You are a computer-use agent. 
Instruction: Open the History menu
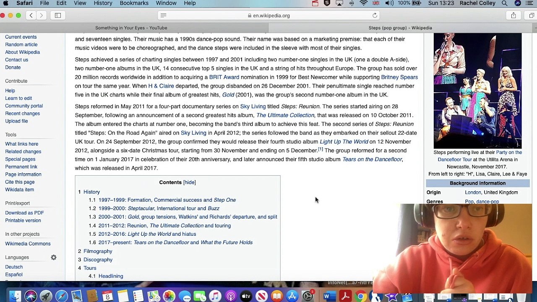click(x=103, y=3)
